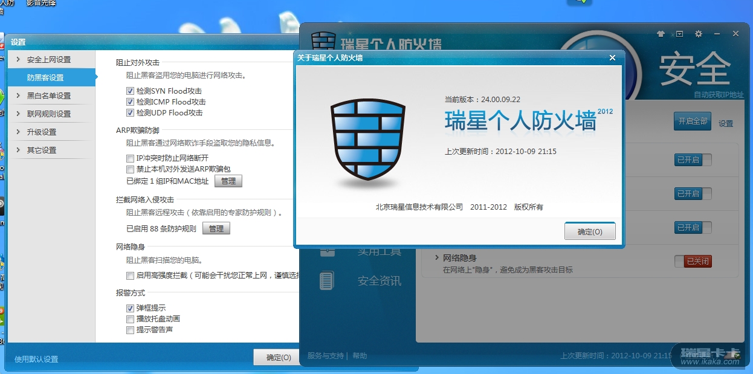
Task: Open the gear settings icon in firewall title bar
Action: pyautogui.click(x=699, y=34)
